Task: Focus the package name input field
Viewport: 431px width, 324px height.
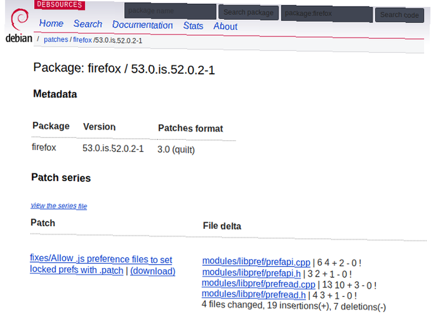Action: pos(170,11)
